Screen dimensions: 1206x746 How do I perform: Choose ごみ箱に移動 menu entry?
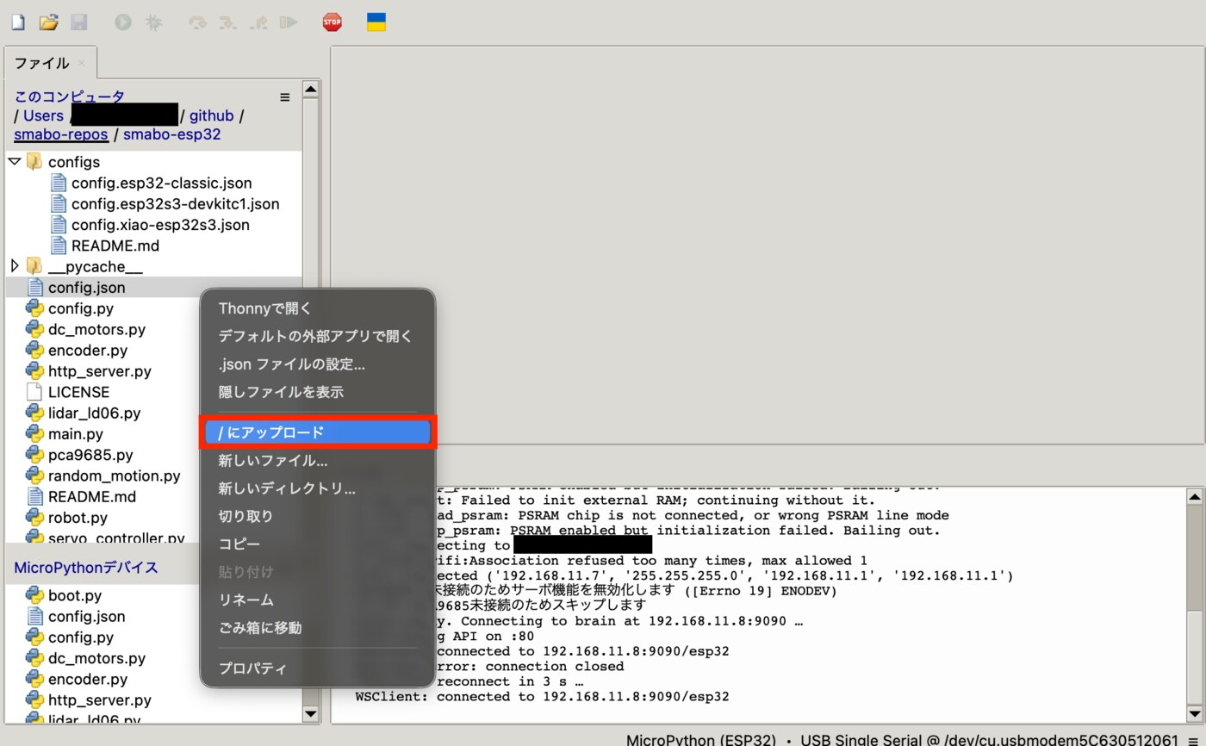[317, 627]
